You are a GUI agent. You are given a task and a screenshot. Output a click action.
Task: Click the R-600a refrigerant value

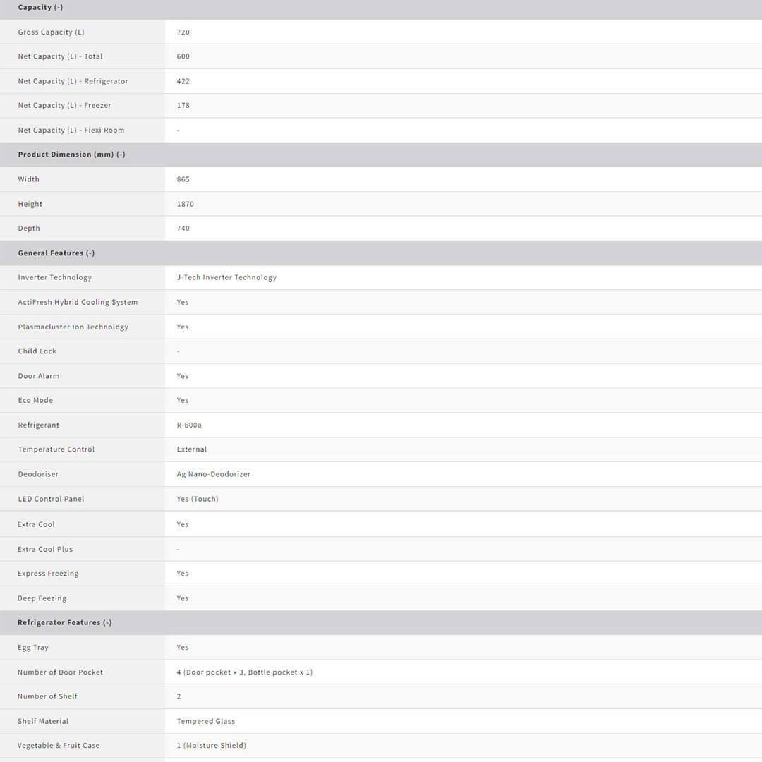coord(189,425)
